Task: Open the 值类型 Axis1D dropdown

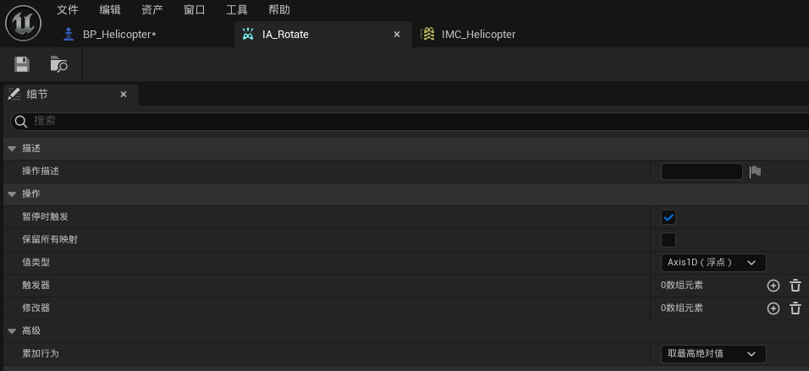Action: (713, 263)
